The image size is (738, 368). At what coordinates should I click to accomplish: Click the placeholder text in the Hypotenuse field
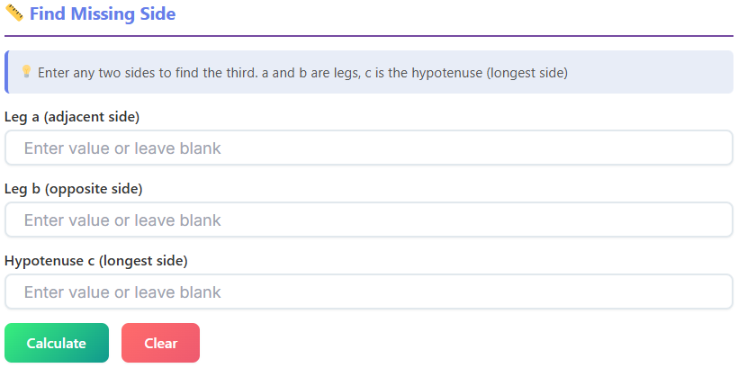click(x=122, y=292)
